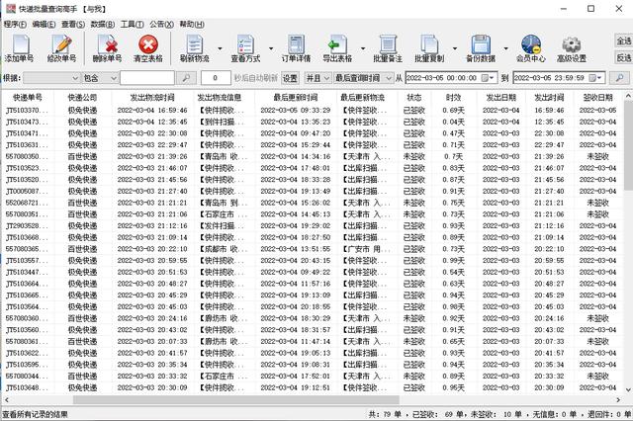Click the horizontal scrollbar right arrow

point(618,399)
